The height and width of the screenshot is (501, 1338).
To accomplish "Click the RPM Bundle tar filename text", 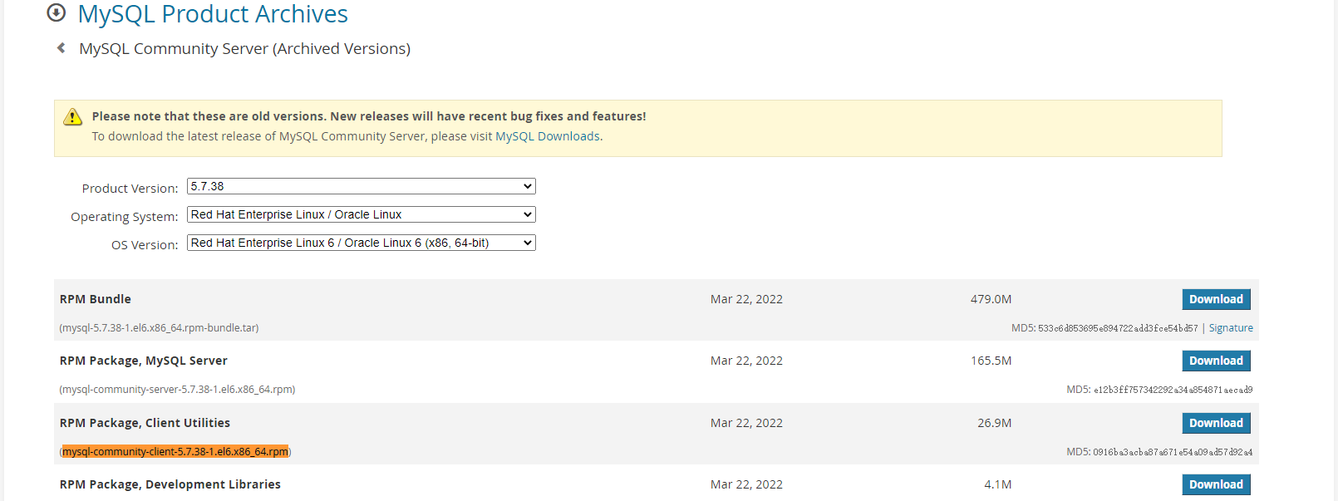I will click(159, 328).
